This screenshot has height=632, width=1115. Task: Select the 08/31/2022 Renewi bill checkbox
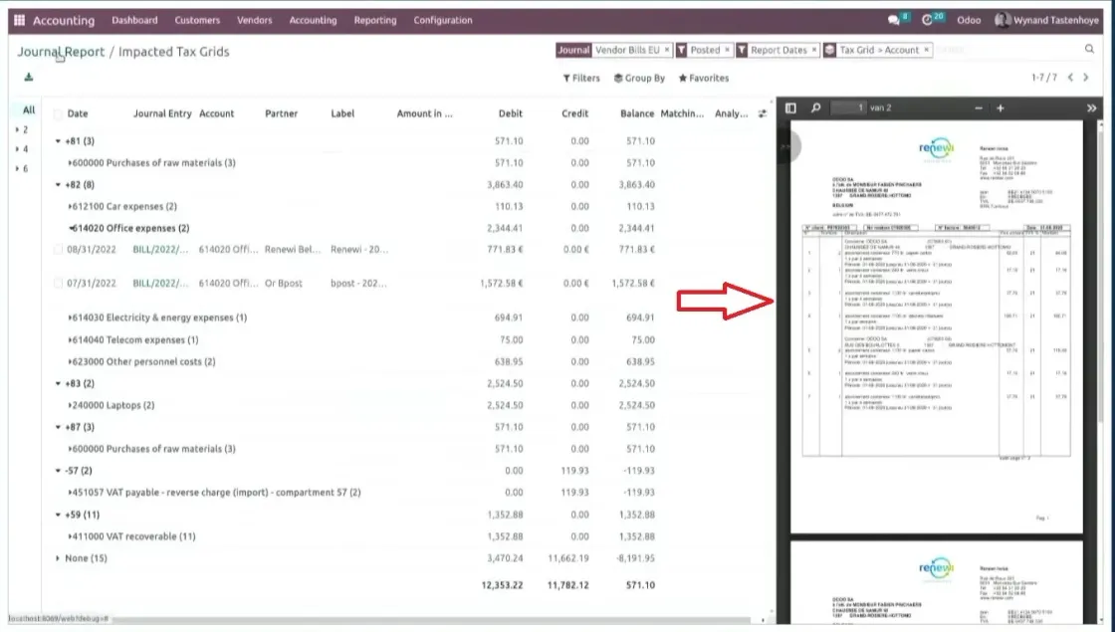point(59,250)
